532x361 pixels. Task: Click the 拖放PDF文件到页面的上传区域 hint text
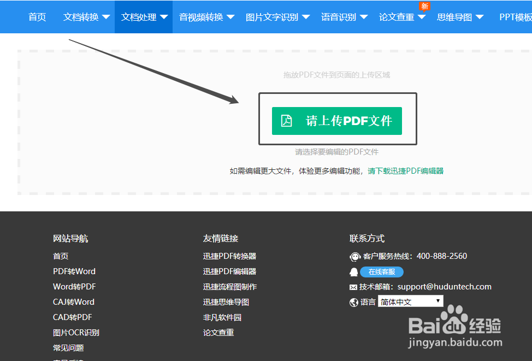[x=336, y=75]
